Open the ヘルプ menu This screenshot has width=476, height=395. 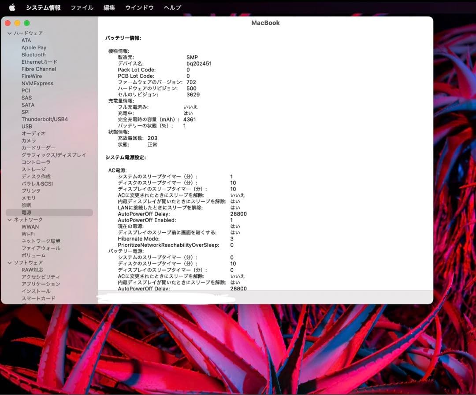(171, 7)
